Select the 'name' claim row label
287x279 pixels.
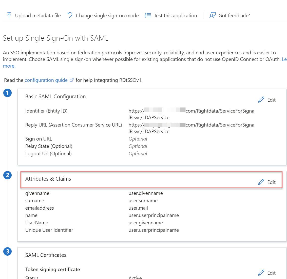[x=31, y=215]
